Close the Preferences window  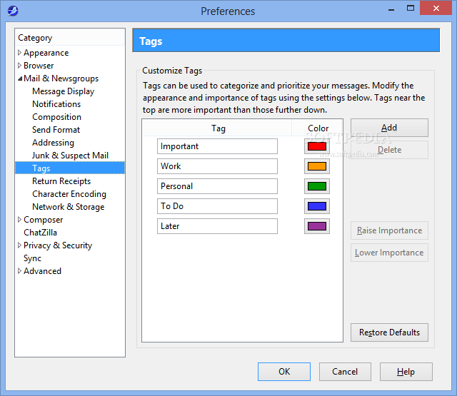coord(436,8)
